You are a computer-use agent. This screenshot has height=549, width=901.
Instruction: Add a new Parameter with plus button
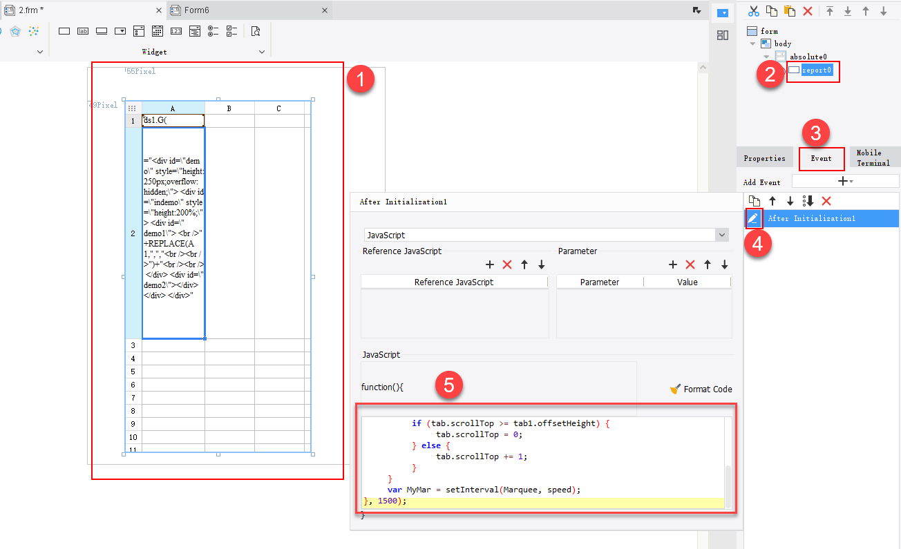673,264
